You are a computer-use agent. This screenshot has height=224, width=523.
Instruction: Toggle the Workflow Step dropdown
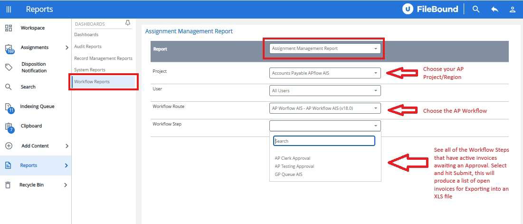[325, 126]
